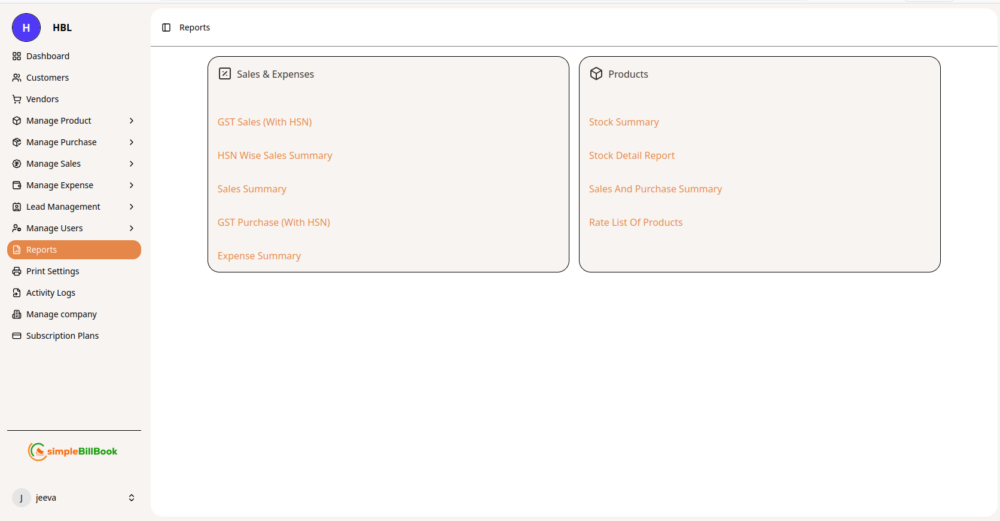Open Rate List Of Products report
The width and height of the screenshot is (1000, 521).
click(635, 222)
